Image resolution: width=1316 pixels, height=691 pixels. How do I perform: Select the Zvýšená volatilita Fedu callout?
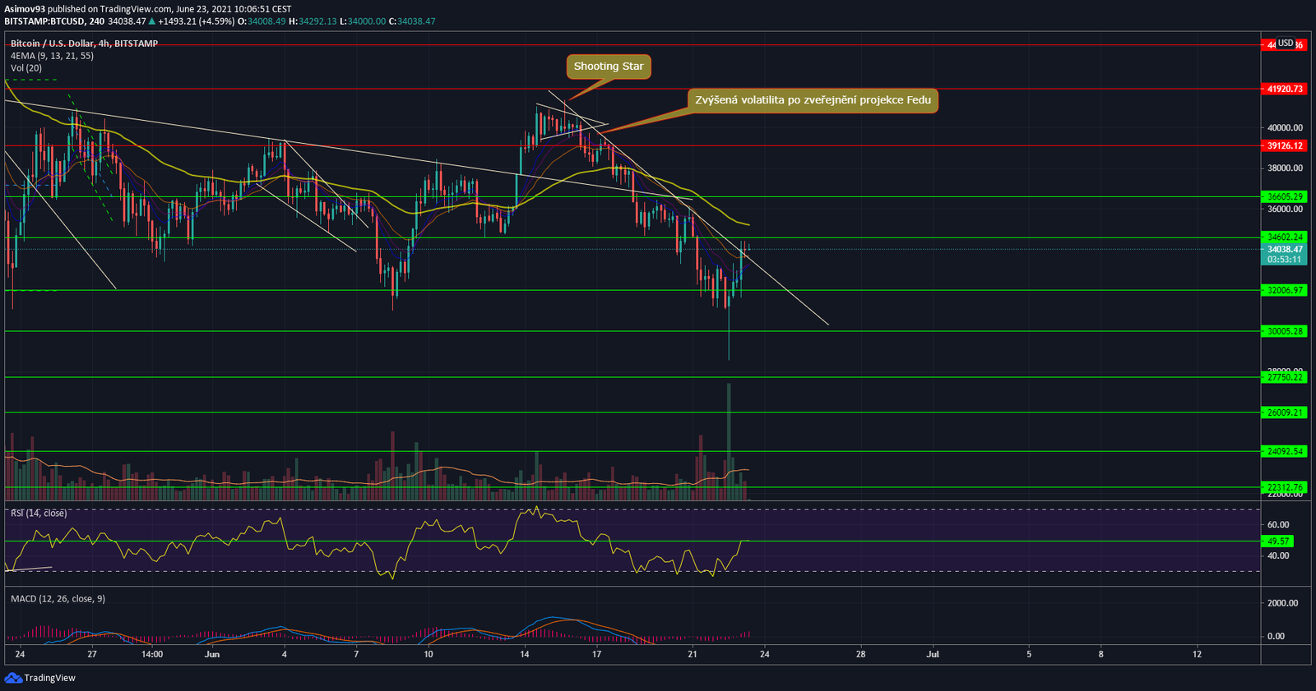pyautogui.click(x=813, y=100)
